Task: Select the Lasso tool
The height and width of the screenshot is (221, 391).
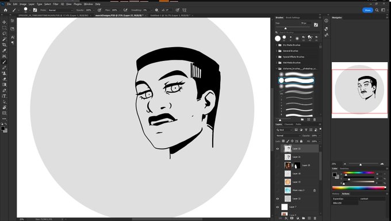Action: point(4,33)
